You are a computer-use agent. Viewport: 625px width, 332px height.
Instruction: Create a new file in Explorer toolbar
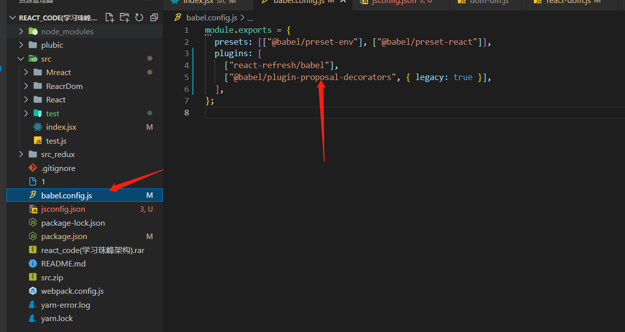point(110,17)
